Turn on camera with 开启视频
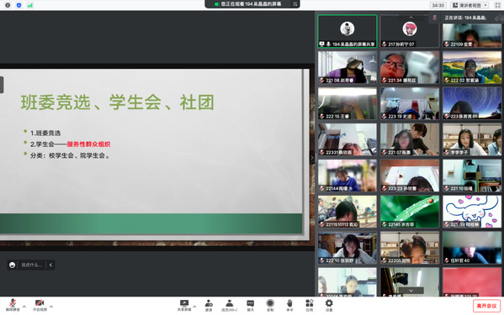504x315 pixels. 40,305
